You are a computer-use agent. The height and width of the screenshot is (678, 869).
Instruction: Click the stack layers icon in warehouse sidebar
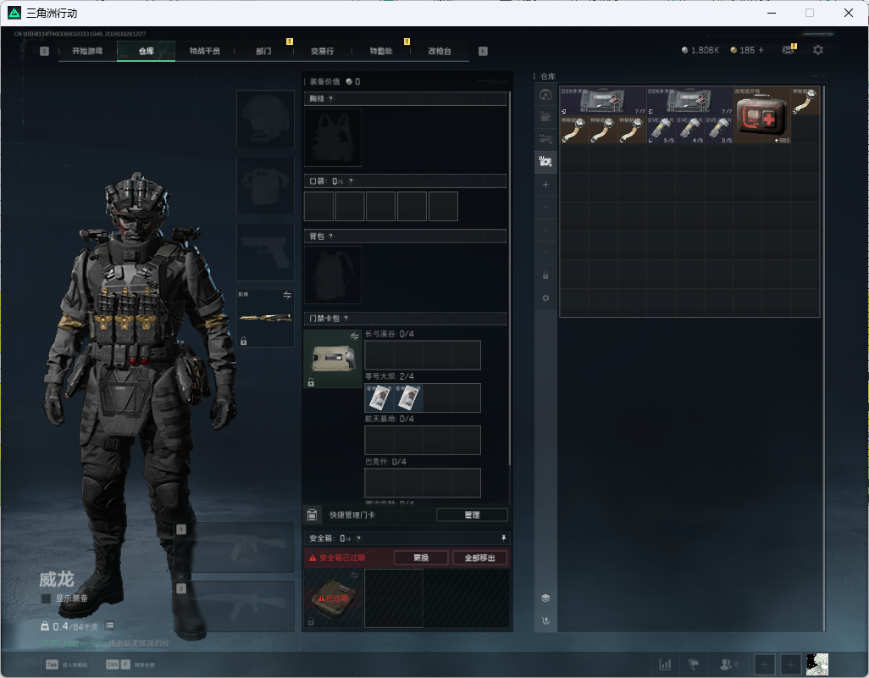545,597
